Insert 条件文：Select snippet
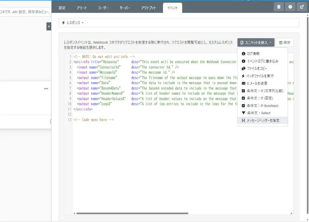This screenshot has height=222, width=309. [258, 113]
